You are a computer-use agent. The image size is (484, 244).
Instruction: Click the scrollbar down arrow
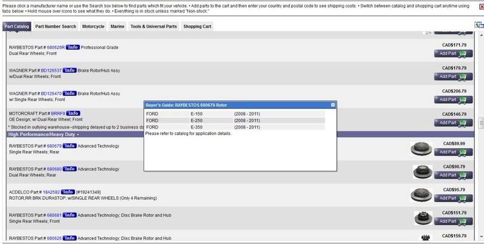tap(482, 237)
